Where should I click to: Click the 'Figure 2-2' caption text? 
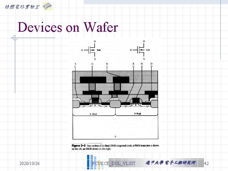[x=115, y=147]
